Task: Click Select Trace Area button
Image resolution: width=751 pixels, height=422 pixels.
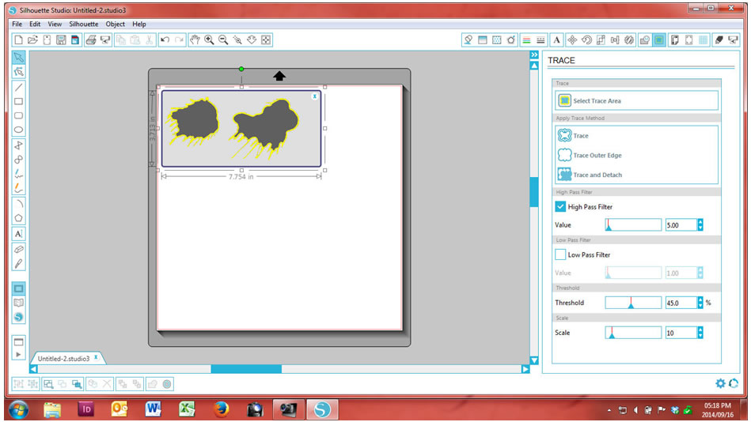Action: [x=636, y=100]
